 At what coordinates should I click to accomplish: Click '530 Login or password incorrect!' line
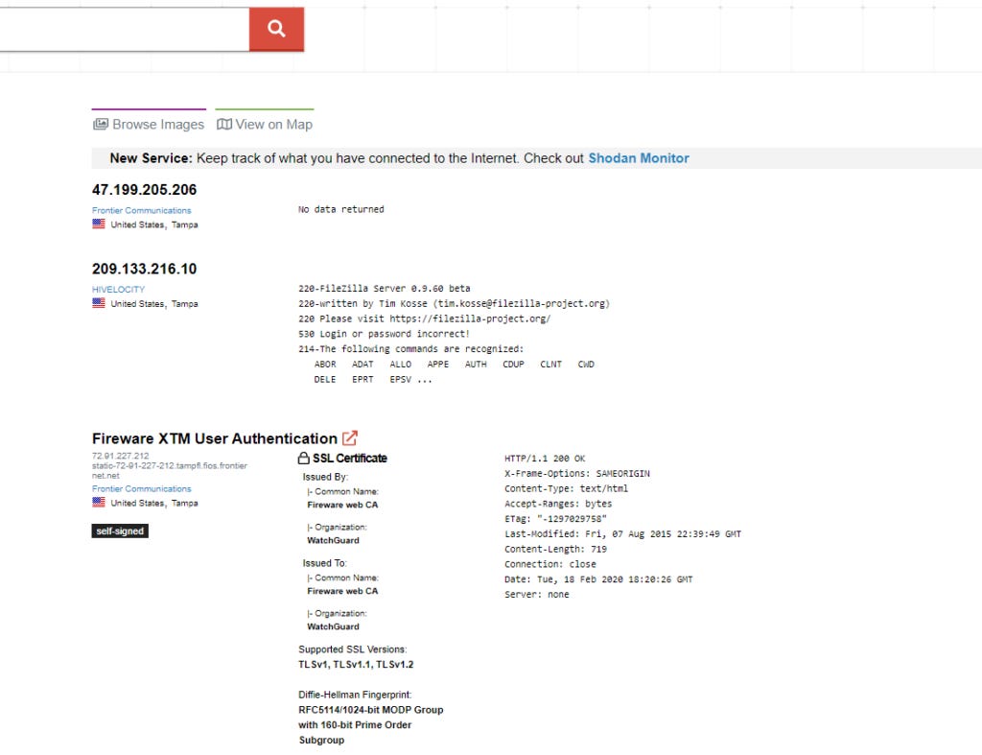(x=384, y=334)
